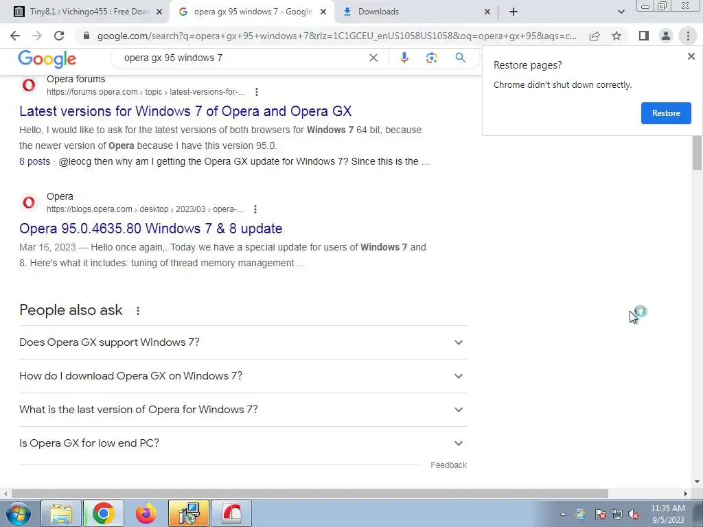Close the opera gx Google tab
This screenshot has height=527, width=703.
pyautogui.click(x=323, y=12)
